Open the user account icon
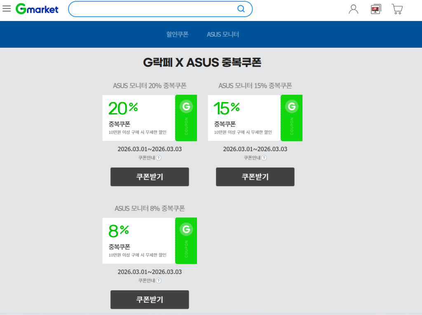The image size is (422, 315). 354,9
